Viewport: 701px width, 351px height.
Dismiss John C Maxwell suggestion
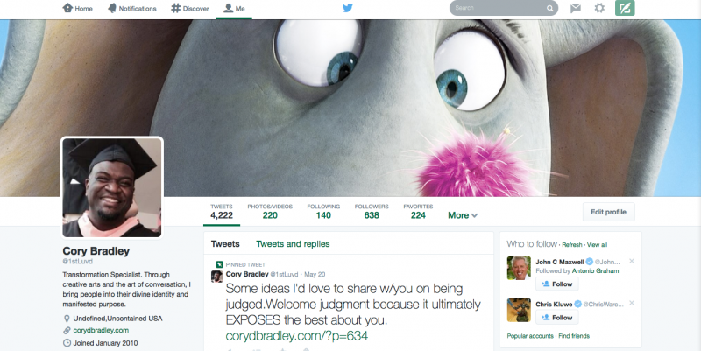(x=632, y=262)
